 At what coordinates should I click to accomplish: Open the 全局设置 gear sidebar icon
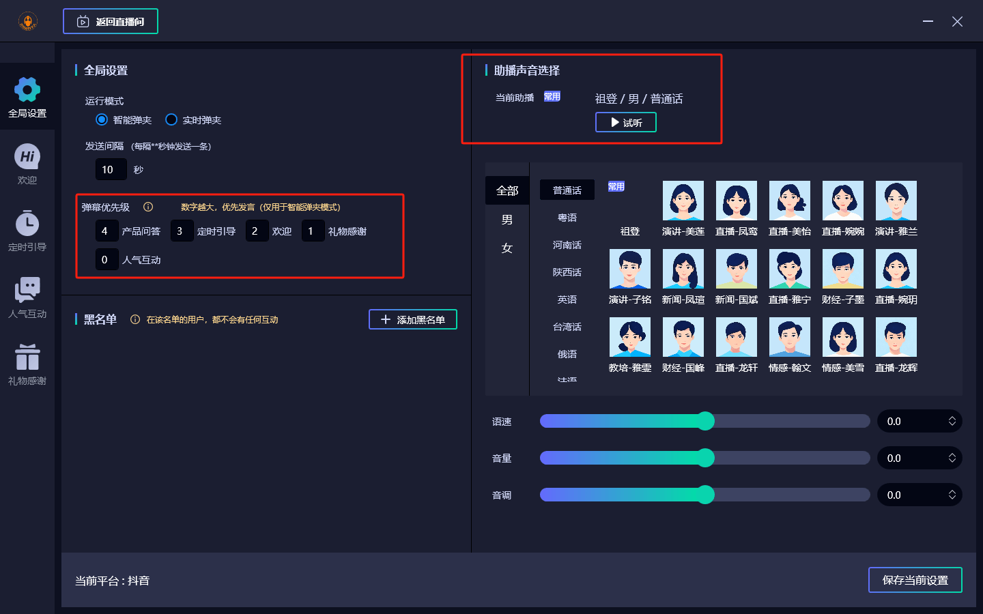pyautogui.click(x=27, y=90)
